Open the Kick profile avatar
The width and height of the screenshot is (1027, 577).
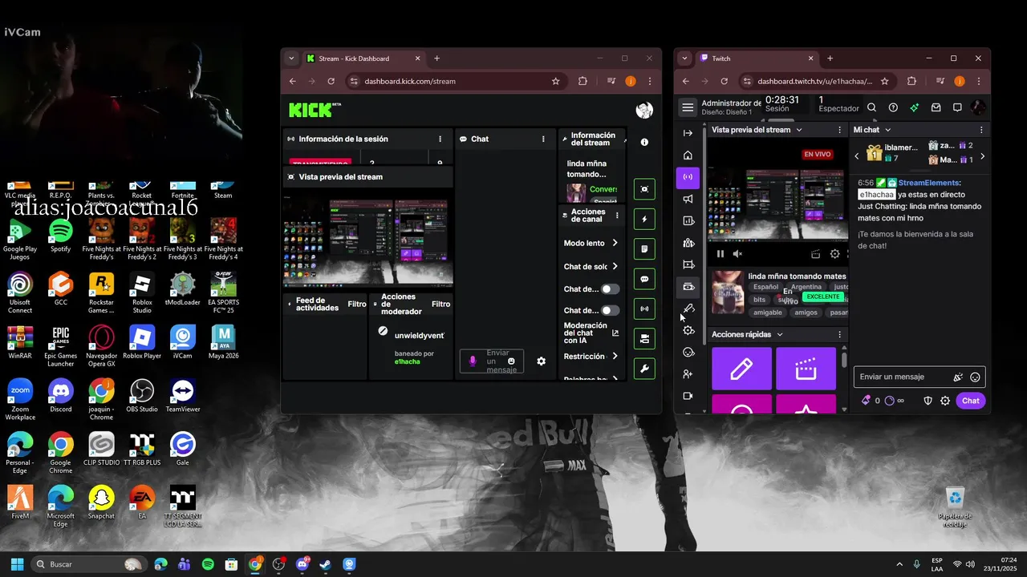coord(644,110)
